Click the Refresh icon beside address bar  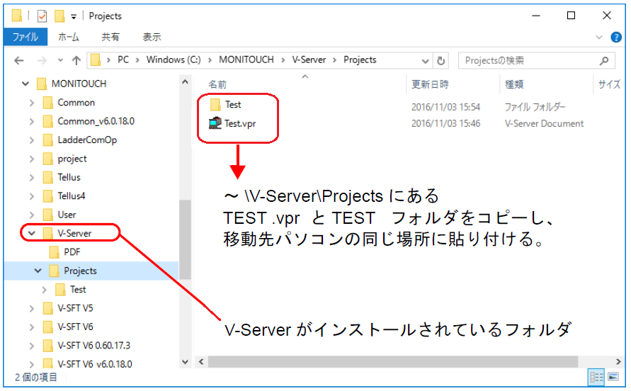coord(442,60)
